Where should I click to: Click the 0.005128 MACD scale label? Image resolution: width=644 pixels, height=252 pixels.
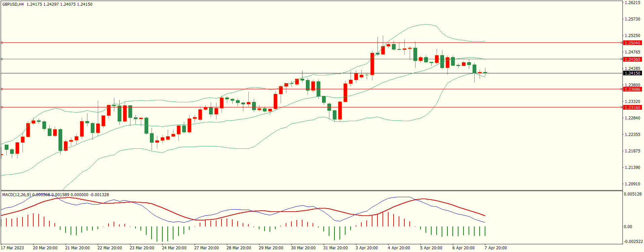[633, 194]
